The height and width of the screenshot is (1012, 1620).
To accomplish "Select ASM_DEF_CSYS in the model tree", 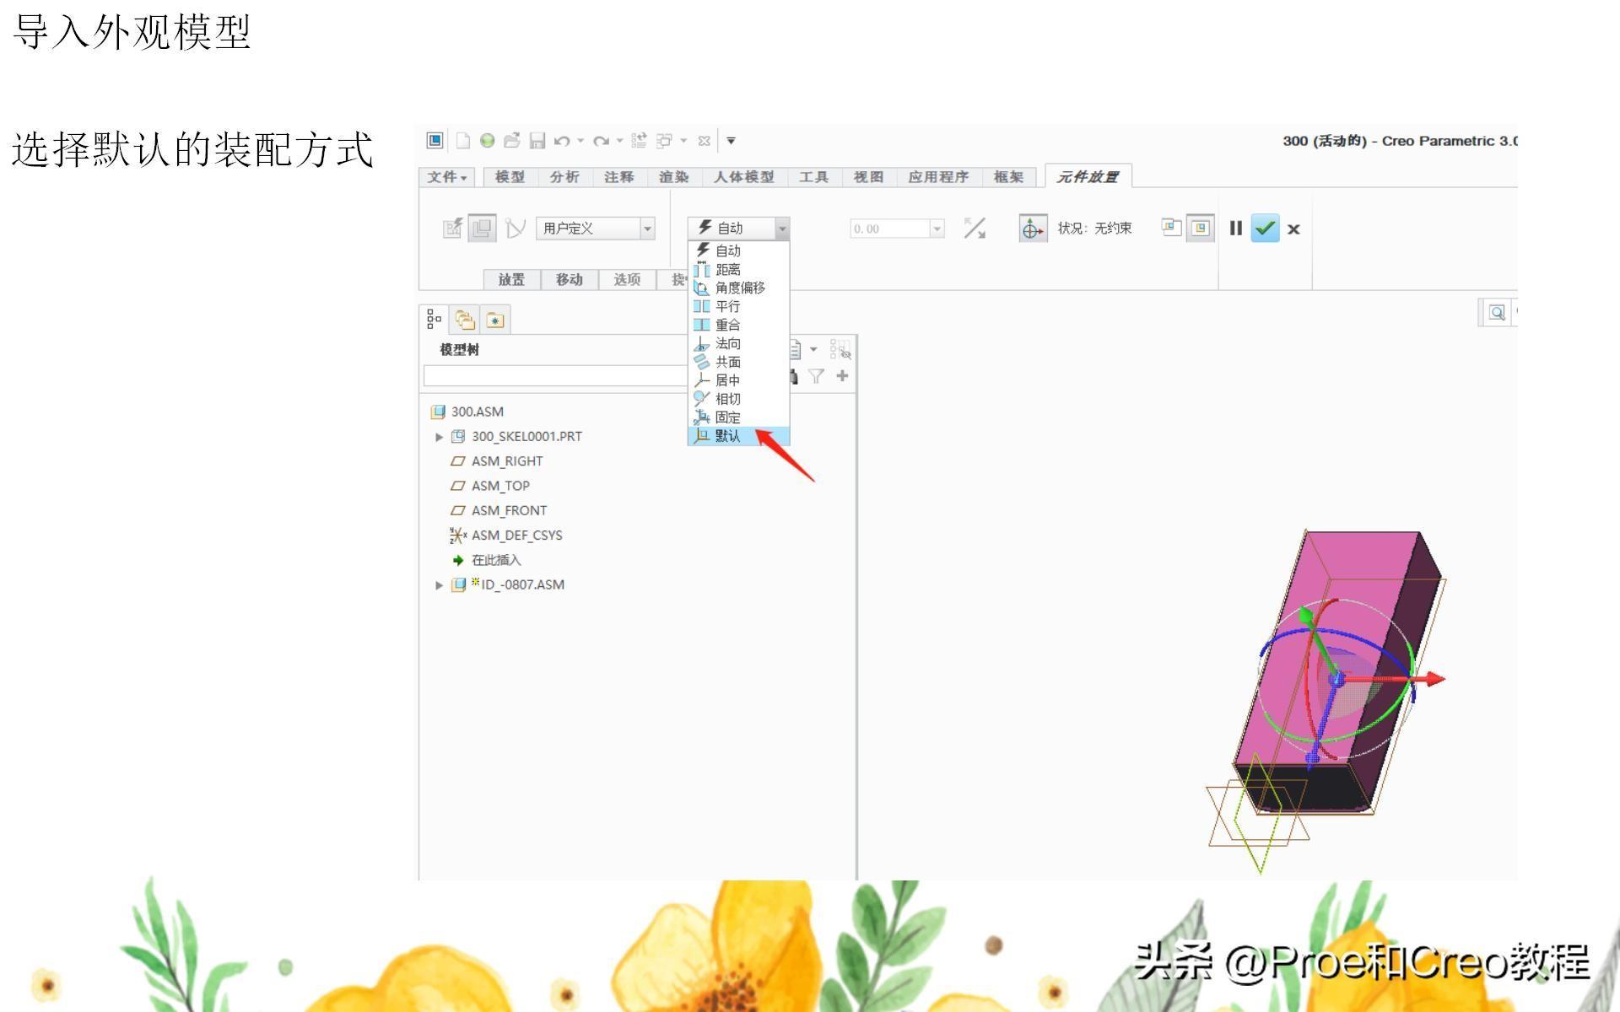I will [x=517, y=535].
